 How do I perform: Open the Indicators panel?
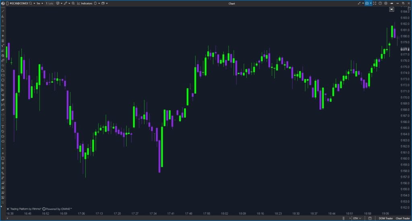[86, 3]
